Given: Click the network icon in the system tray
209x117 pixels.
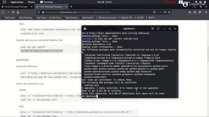Looking at the screenshot, I should pos(196,2).
